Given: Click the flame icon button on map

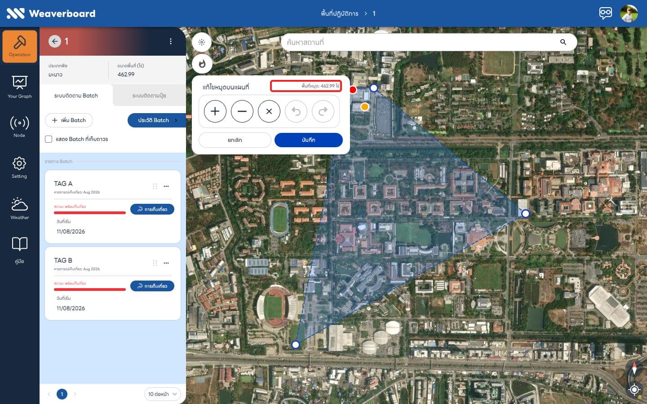Looking at the screenshot, I should (202, 64).
